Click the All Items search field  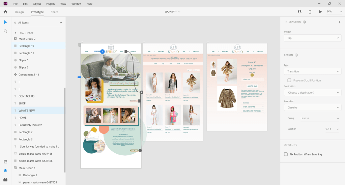tap(37, 23)
